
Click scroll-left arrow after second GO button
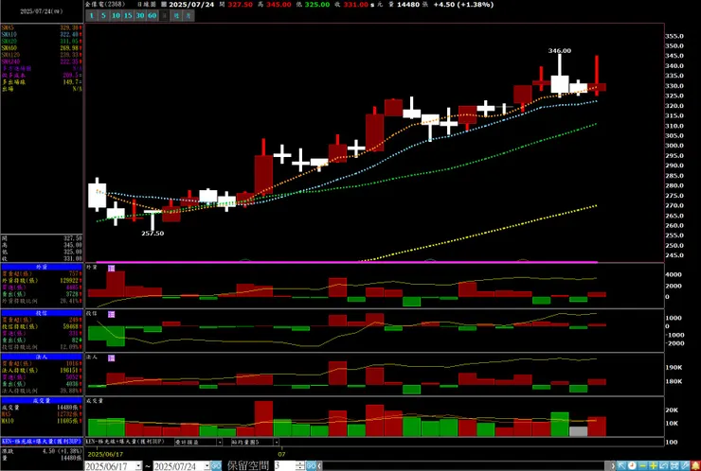click(x=319, y=466)
